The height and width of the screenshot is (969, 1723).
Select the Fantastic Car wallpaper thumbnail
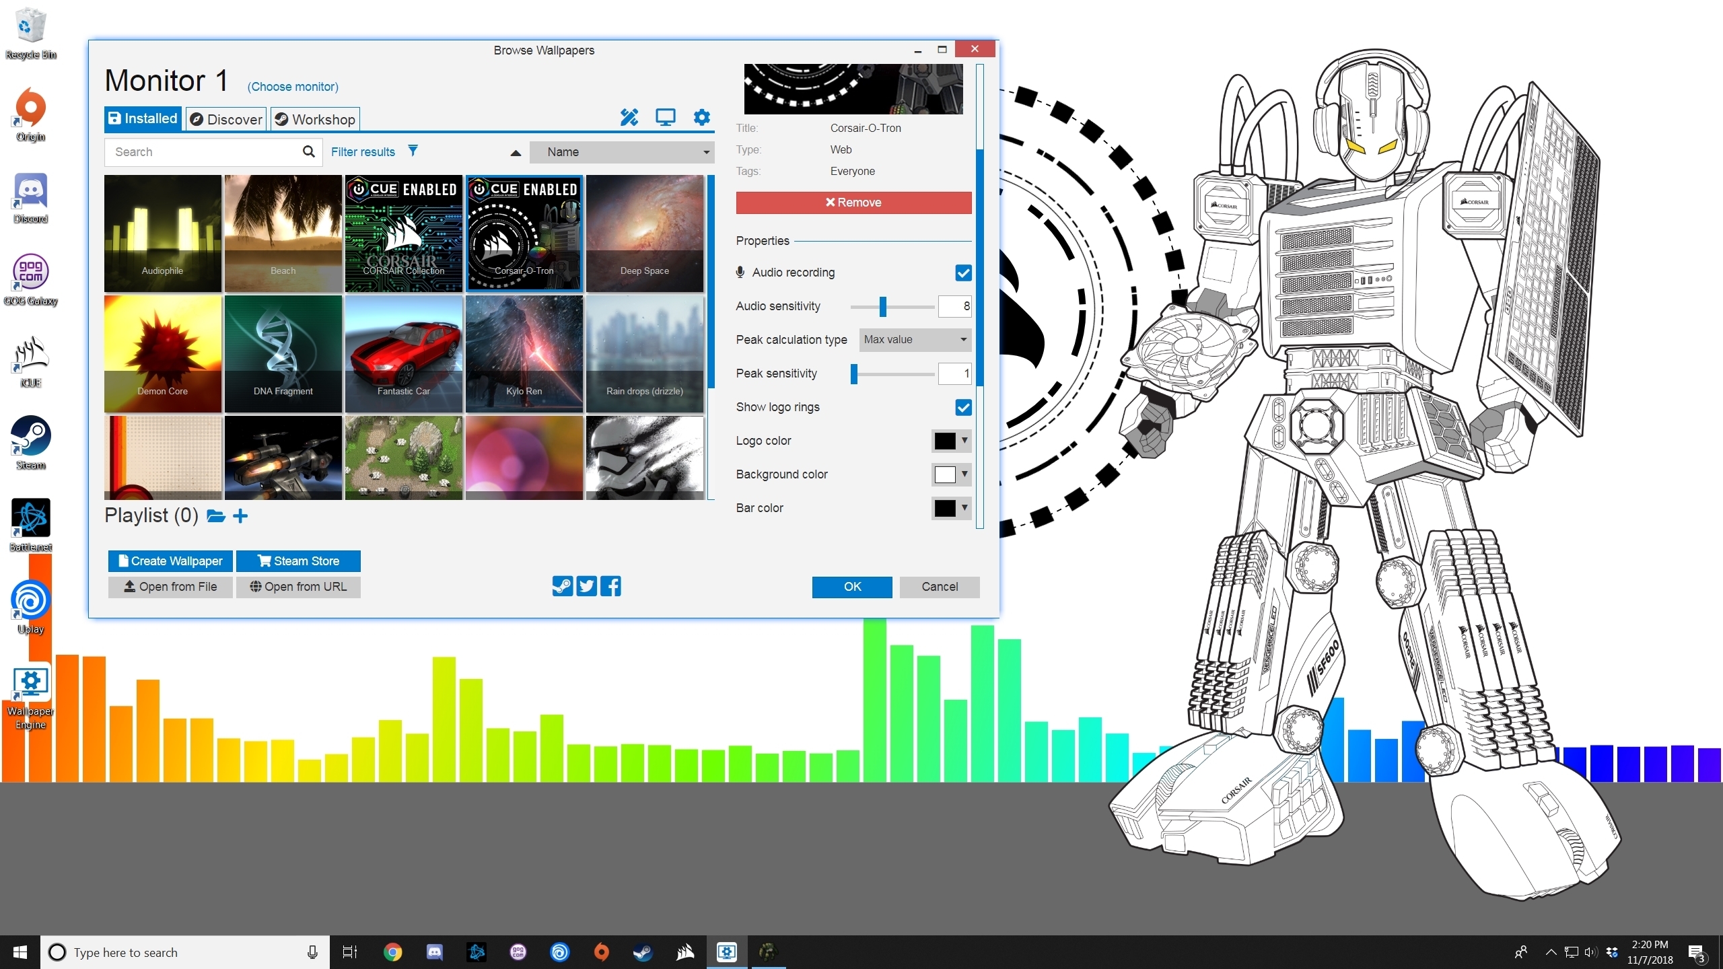(x=403, y=353)
